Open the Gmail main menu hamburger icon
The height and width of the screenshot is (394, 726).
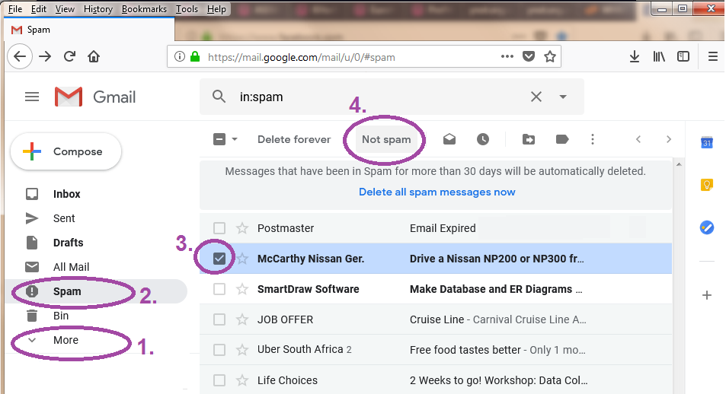(32, 97)
